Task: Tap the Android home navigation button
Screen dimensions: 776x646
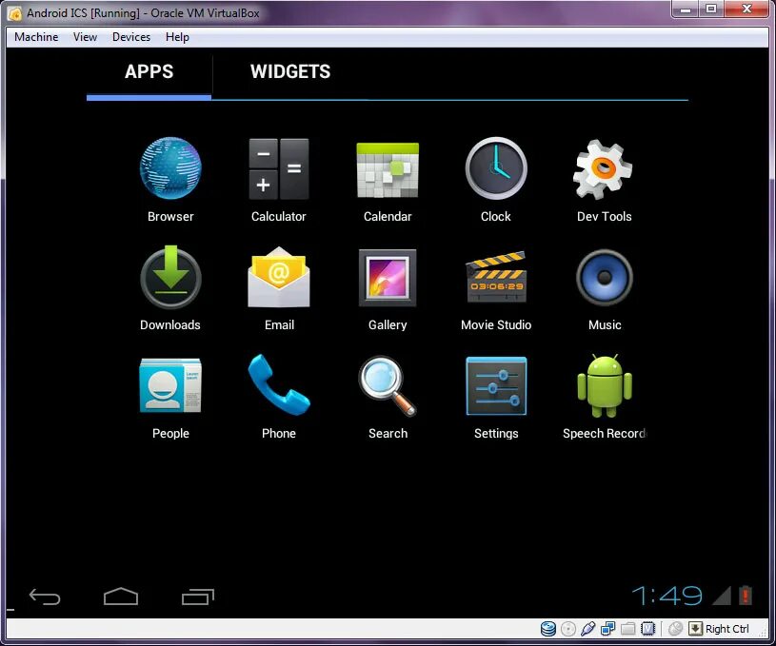Action: click(x=121, y=597)
